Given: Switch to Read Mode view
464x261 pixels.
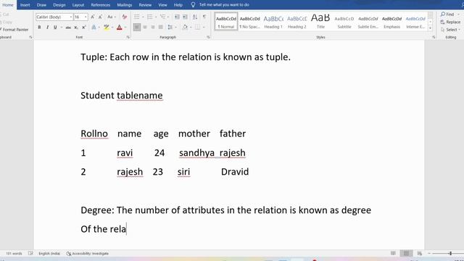Looking at the screenshot, I should click(393, 253).
